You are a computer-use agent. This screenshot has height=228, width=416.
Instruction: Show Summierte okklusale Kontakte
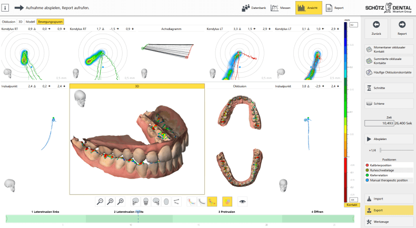pos(389,61)
